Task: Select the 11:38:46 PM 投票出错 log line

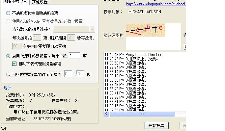Action: point(125,85)
